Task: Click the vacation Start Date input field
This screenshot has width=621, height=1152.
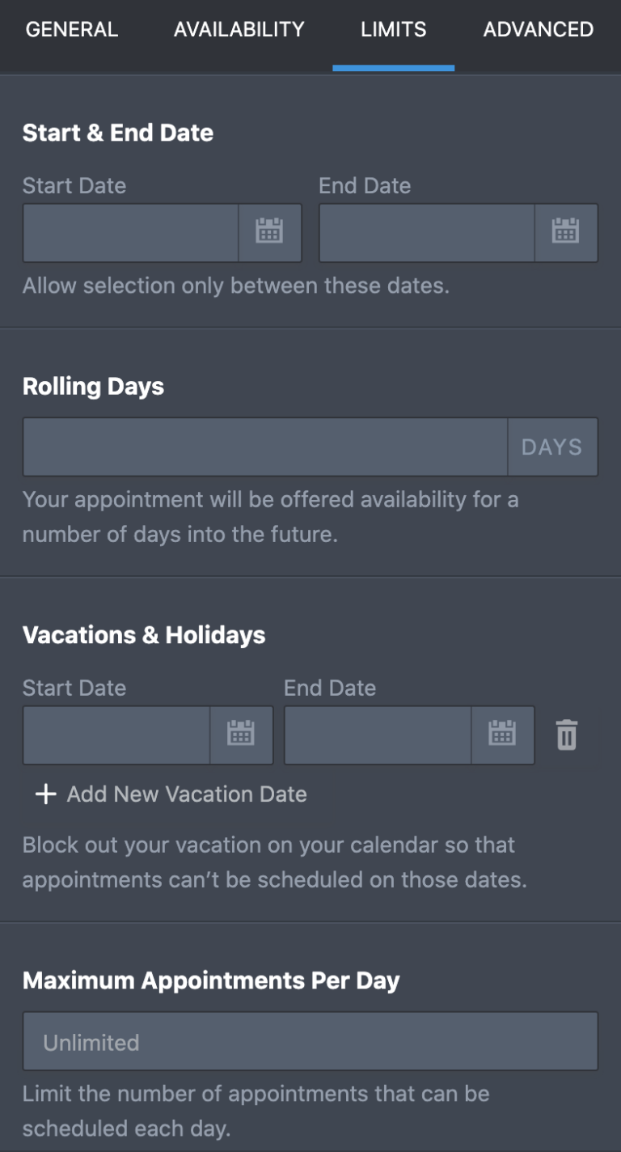Action: pyautogui.click(x=117, y=735)
